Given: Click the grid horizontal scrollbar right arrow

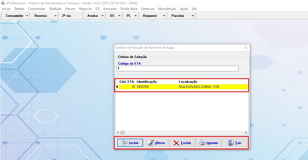Looking at the screenshot, I should point(246,133).
